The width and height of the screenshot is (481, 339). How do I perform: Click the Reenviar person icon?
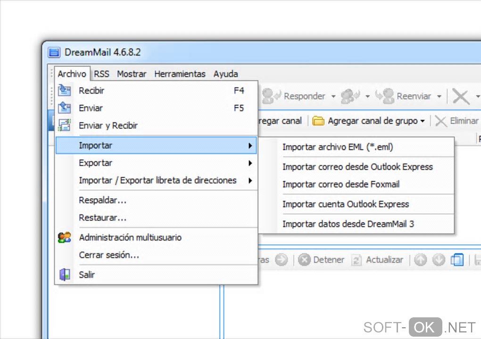[385, 96]
